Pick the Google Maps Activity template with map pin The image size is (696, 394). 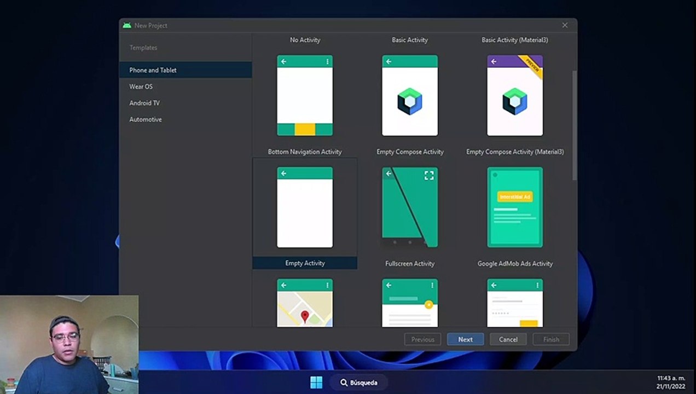click(x=305, y=303)
